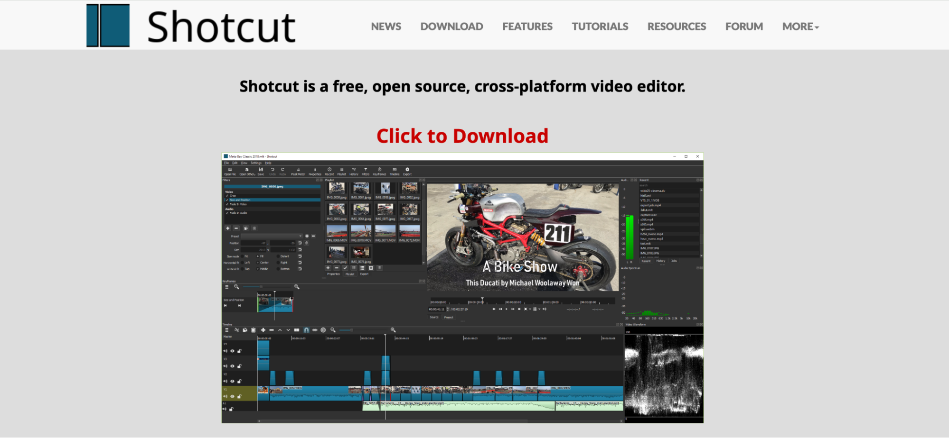The height and width of the screenshot is (438, 949).
Task: Select the Fit size mode radio button
Action: (x=242, y=256)
